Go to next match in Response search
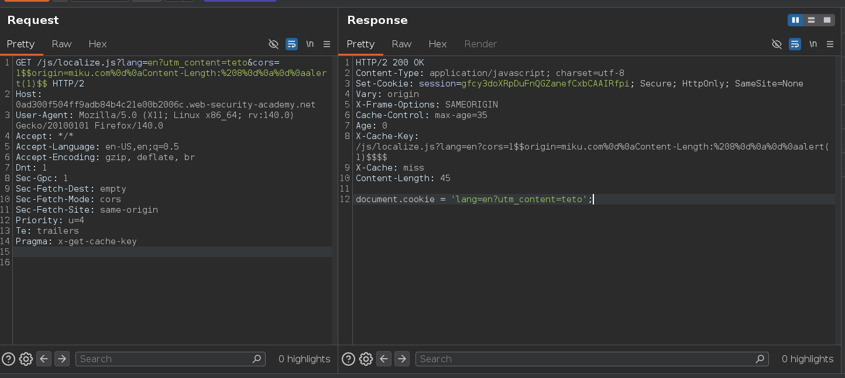 coord(402,359)
